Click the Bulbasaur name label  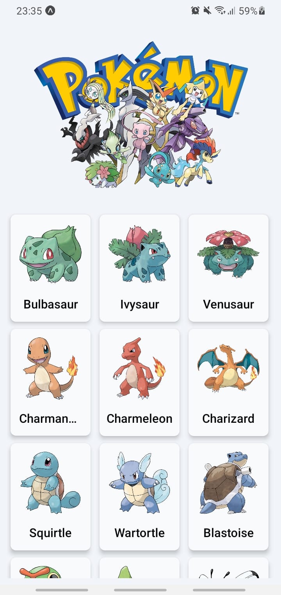(51, 304)
